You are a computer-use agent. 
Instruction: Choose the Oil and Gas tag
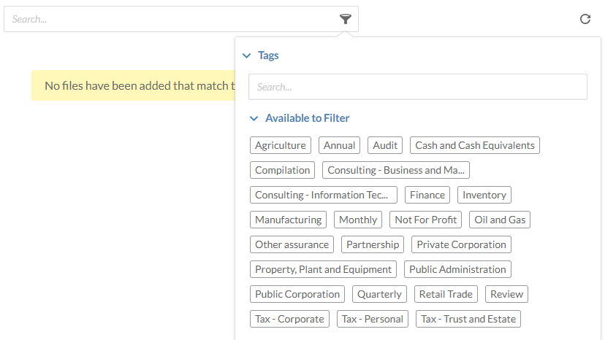(500, 220)
